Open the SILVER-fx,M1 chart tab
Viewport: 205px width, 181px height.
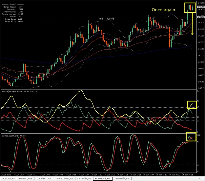coord(84,178)
